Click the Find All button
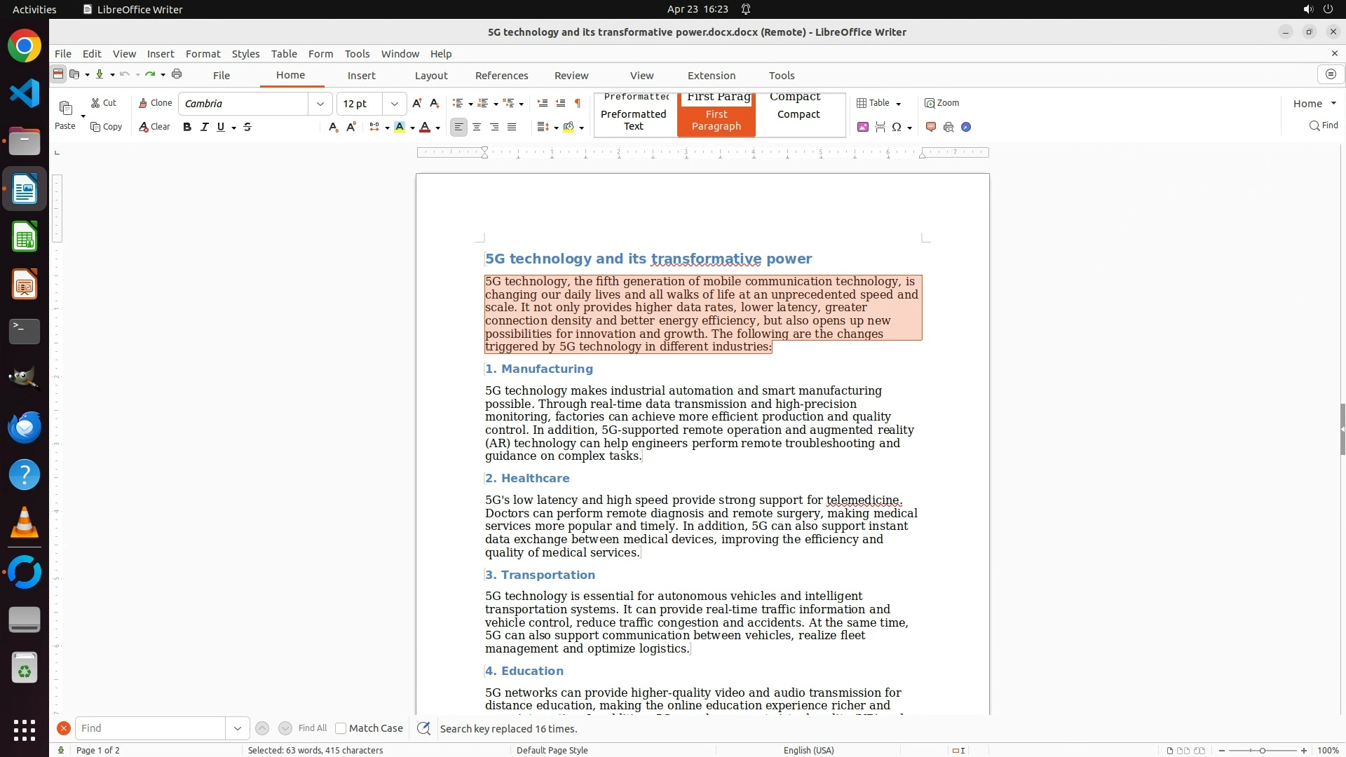The width and height of the screenshot is (1346, 757). pyautogui.click(x=312, y=728)
